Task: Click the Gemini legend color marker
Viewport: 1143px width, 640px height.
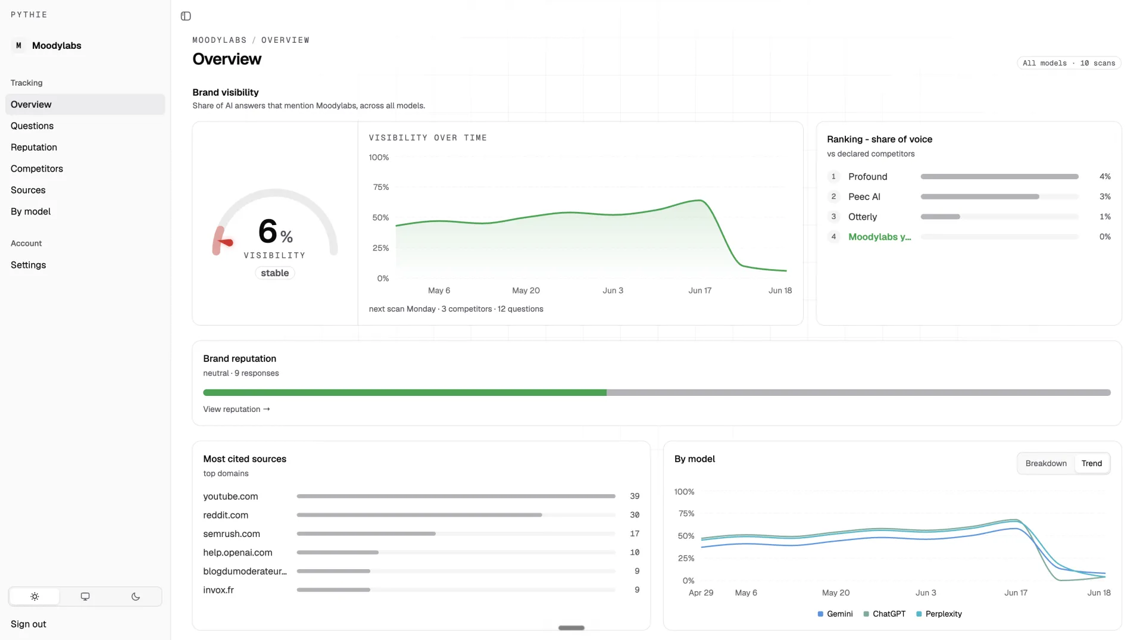Action: click(820, 614)
